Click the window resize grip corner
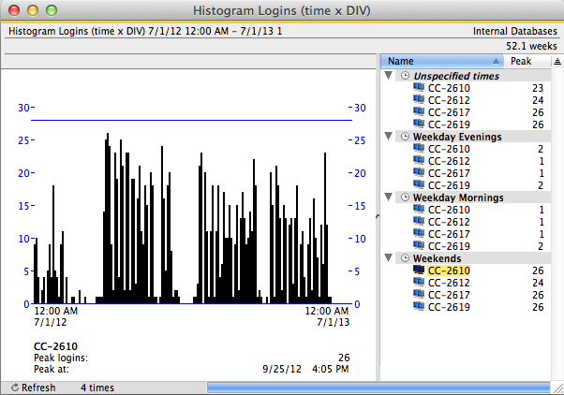Viewport: 564px width, 395px height. coord(557,388)
